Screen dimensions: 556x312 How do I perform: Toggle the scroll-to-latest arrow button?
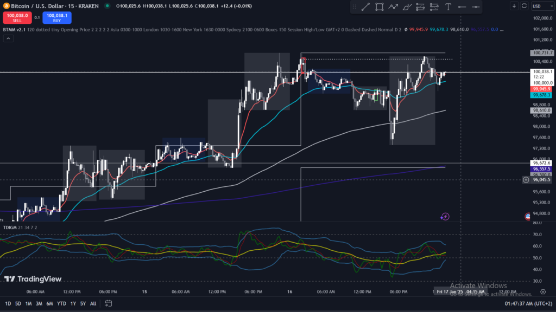514,6
